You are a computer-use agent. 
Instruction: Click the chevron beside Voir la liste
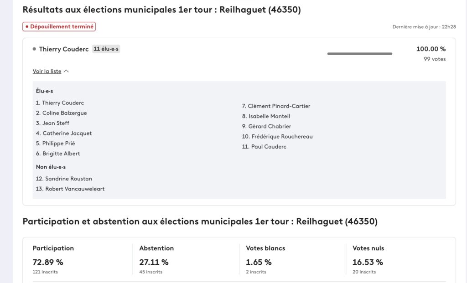click(x=66, y=71)
